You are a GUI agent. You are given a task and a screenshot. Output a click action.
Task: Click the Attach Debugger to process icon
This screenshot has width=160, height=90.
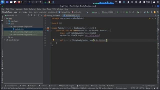138,12
